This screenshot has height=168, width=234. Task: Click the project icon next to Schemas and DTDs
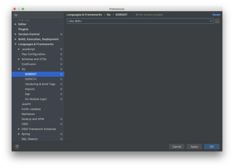[61, 59]
